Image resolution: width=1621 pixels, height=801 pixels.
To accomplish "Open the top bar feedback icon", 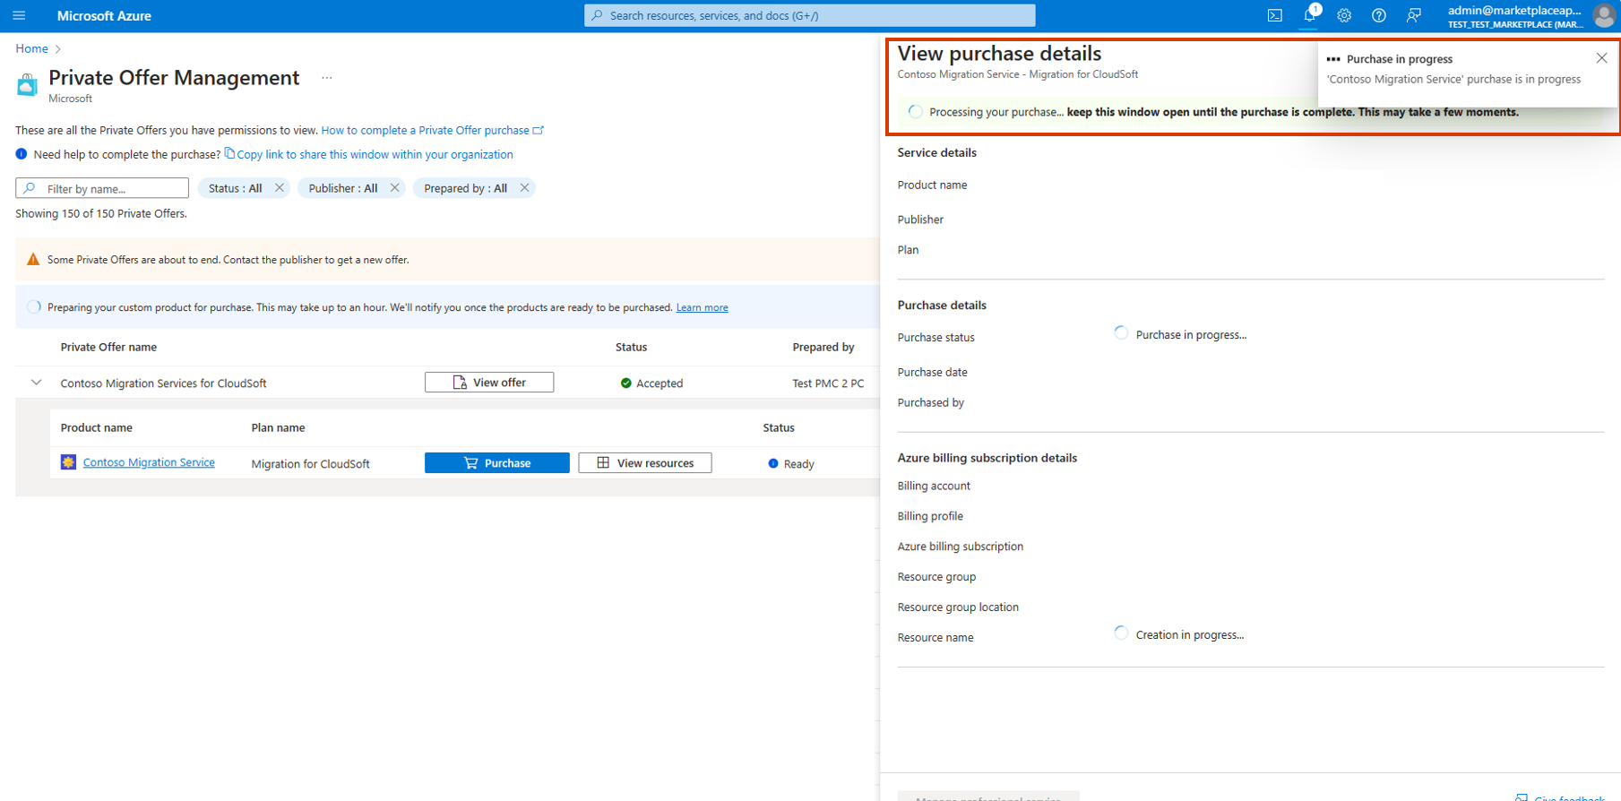I will 1414,15.
